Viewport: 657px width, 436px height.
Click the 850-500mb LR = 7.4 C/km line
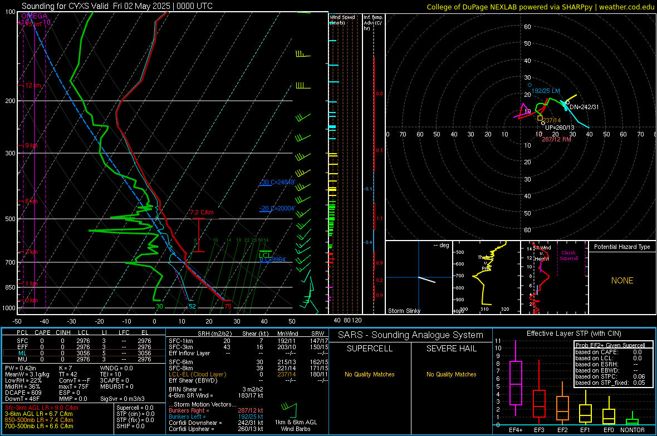tap(39, 420)
